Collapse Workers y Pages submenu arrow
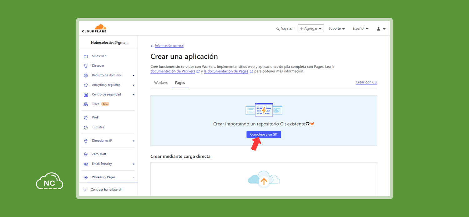Image resolution: width=469 pixels, height=217 pixels. (134, 177)
